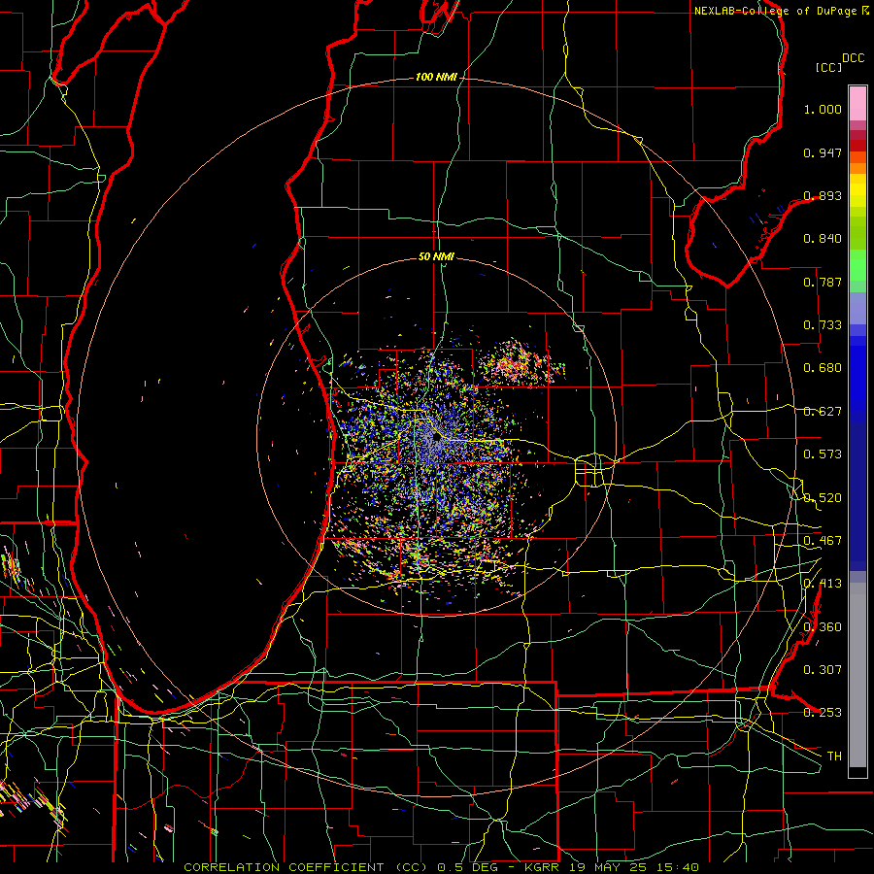Select the 0.893 scale value
This screenshot has width=874, height=874.
click(x=823, y=195)
